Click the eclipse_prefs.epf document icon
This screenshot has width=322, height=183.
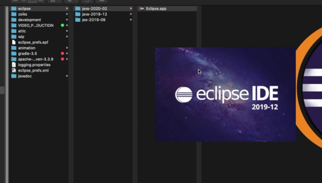(14, 42)
